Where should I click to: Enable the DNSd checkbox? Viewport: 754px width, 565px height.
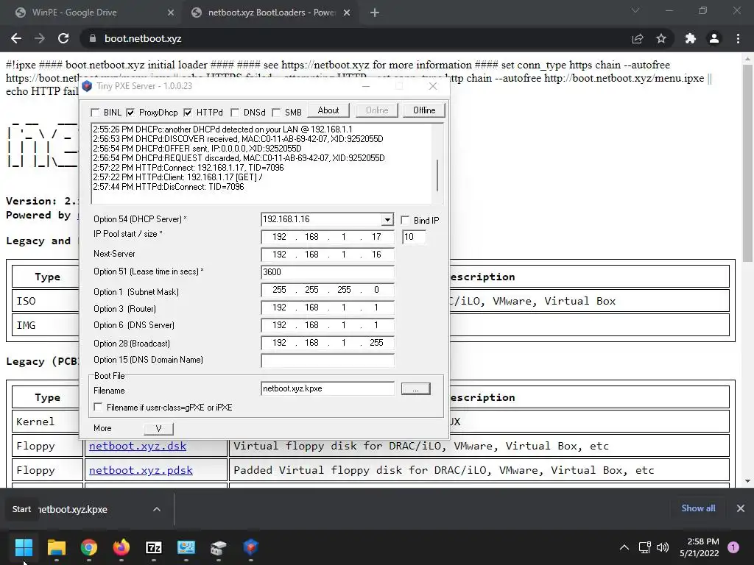pos(235,113)
